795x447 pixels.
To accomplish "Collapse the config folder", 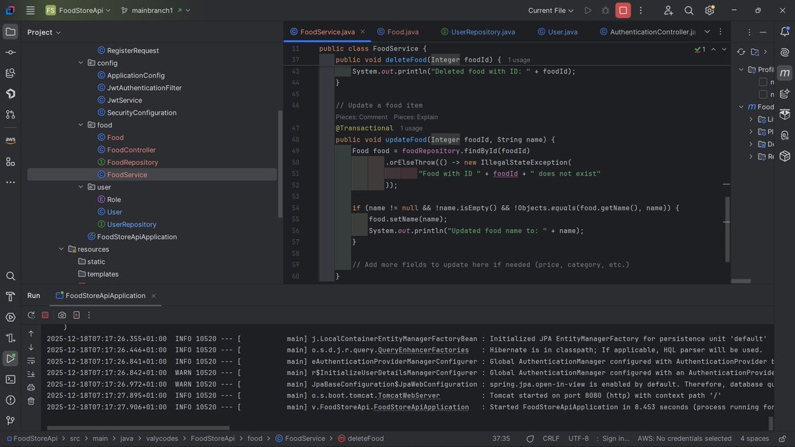I will (x=81, y=63).
